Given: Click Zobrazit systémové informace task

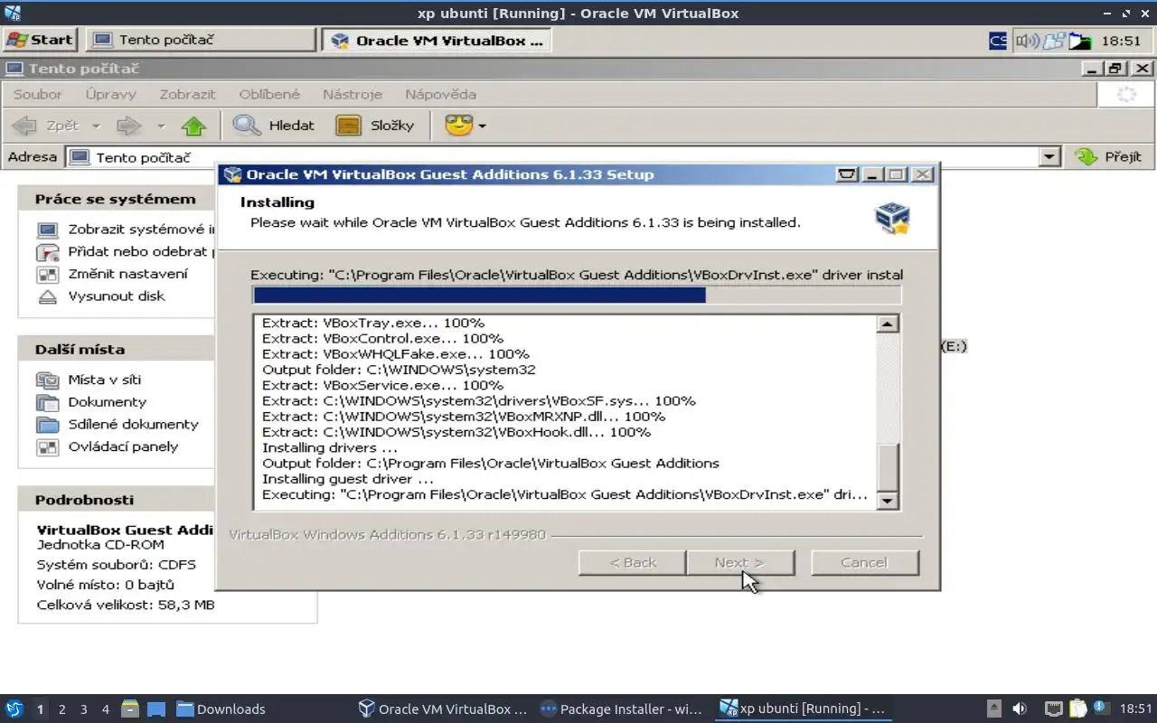Looking at the screenshot, I should (127, 230).
